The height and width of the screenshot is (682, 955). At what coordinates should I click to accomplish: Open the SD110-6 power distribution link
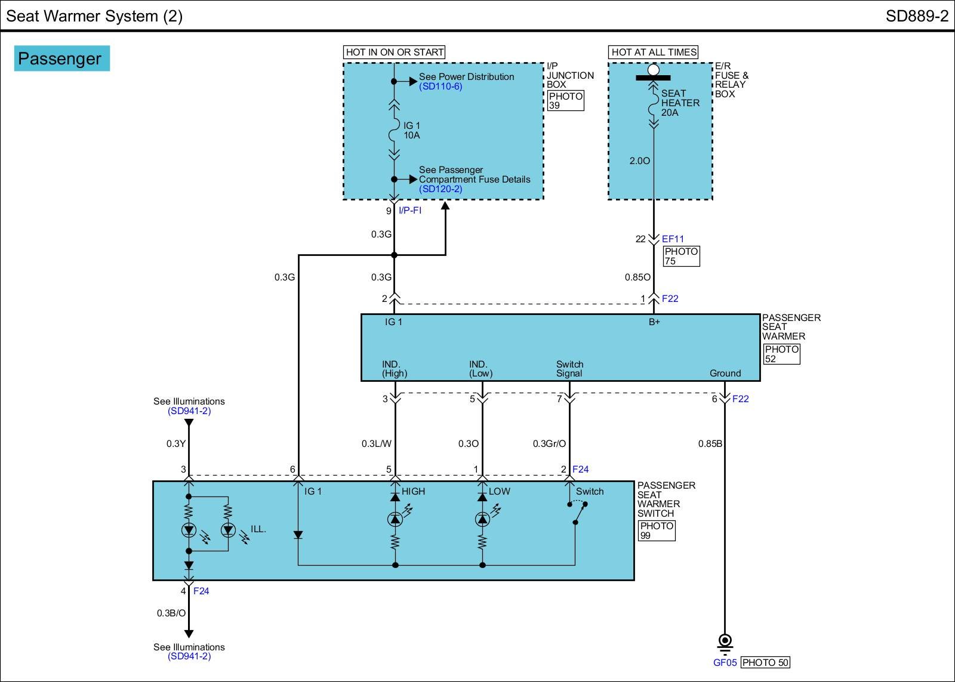point(440,87)
